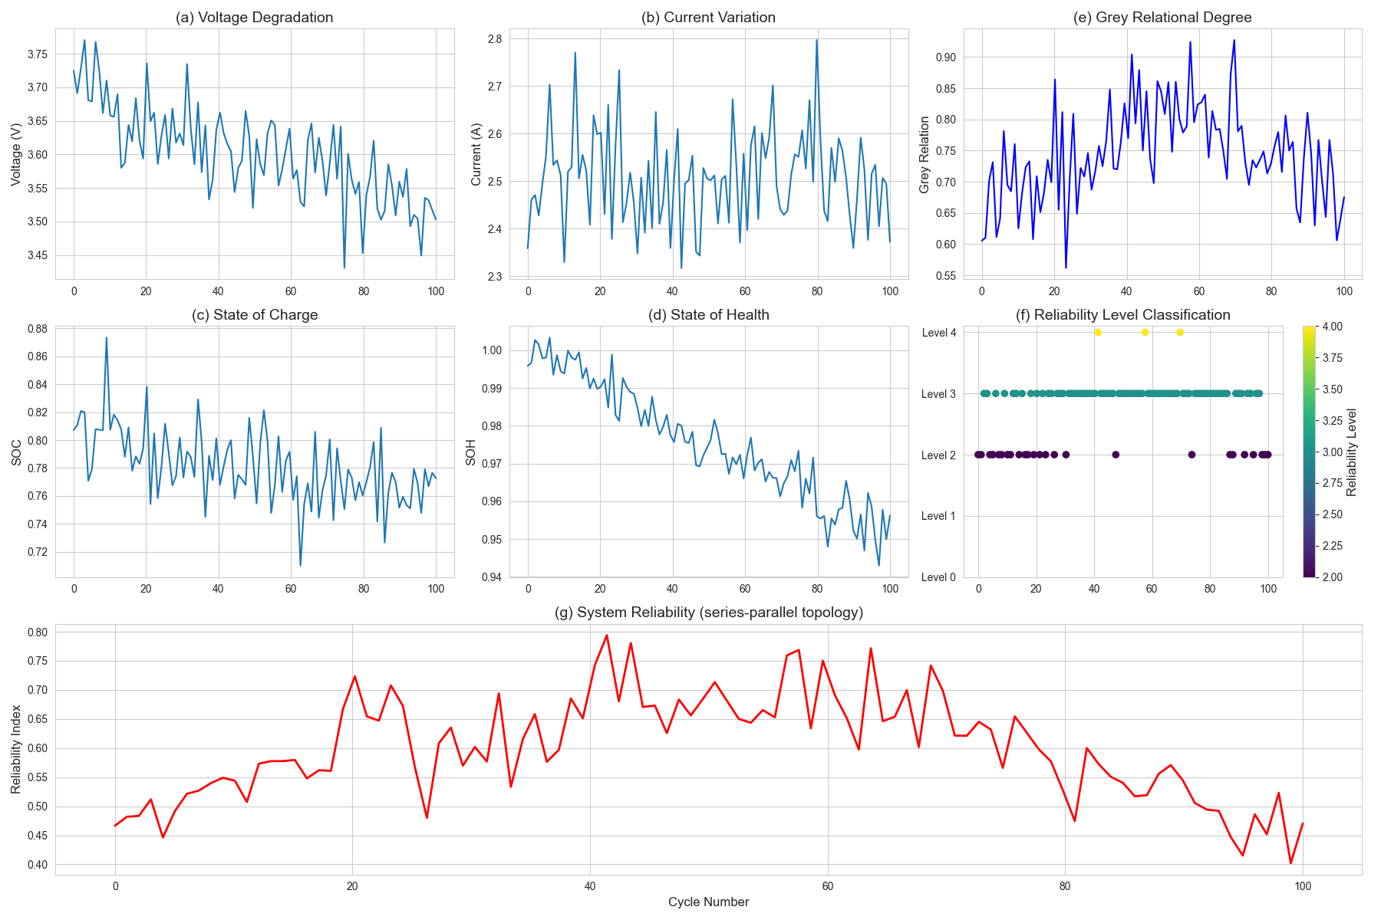Click the '(d) State of Health' title
This screenshot has height=920, width=1381.
708,315
